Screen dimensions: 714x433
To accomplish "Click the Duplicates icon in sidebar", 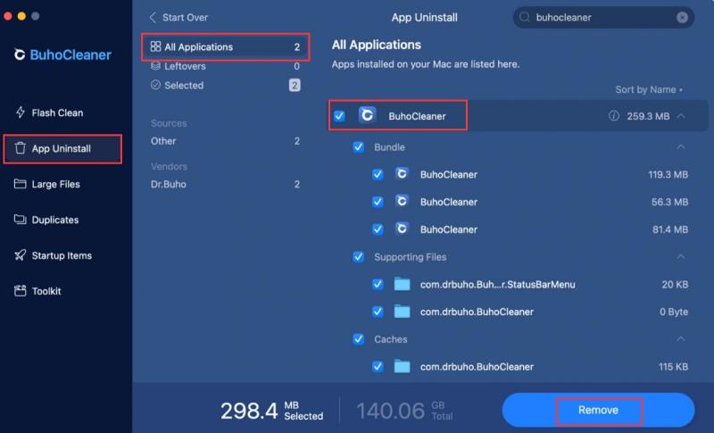I will pyautogui.click(x=20, y=220).
